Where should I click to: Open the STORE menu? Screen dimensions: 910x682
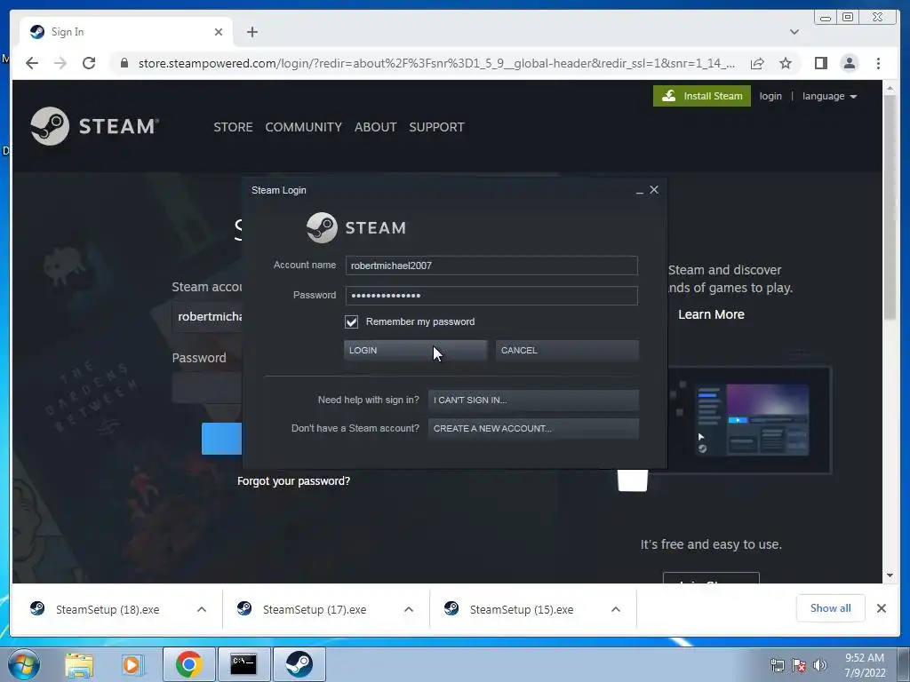233,127
